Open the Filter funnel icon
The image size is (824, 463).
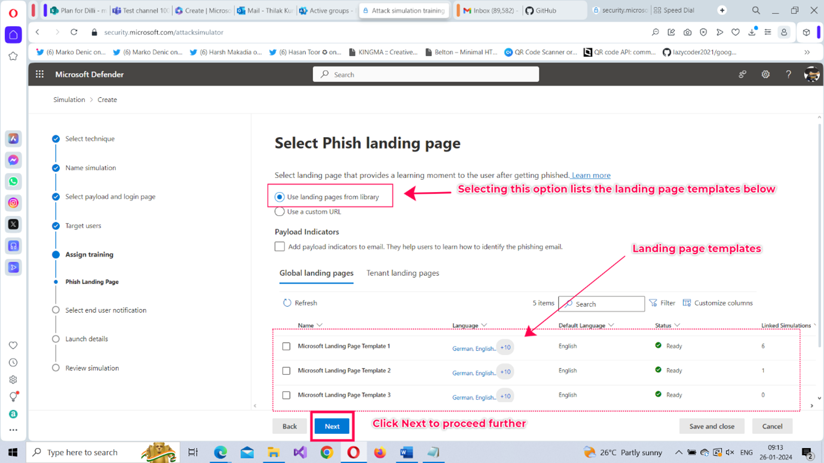653,303
